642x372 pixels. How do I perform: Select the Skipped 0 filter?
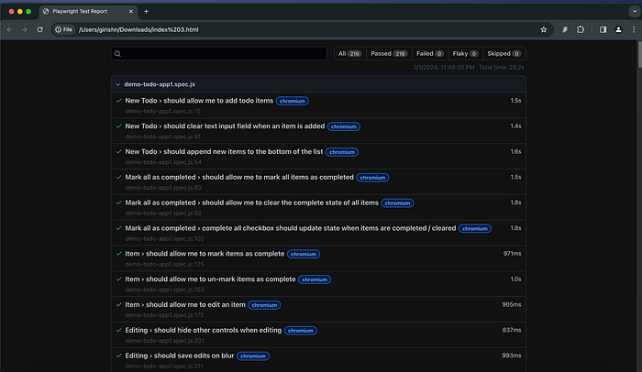click(504, 54)
